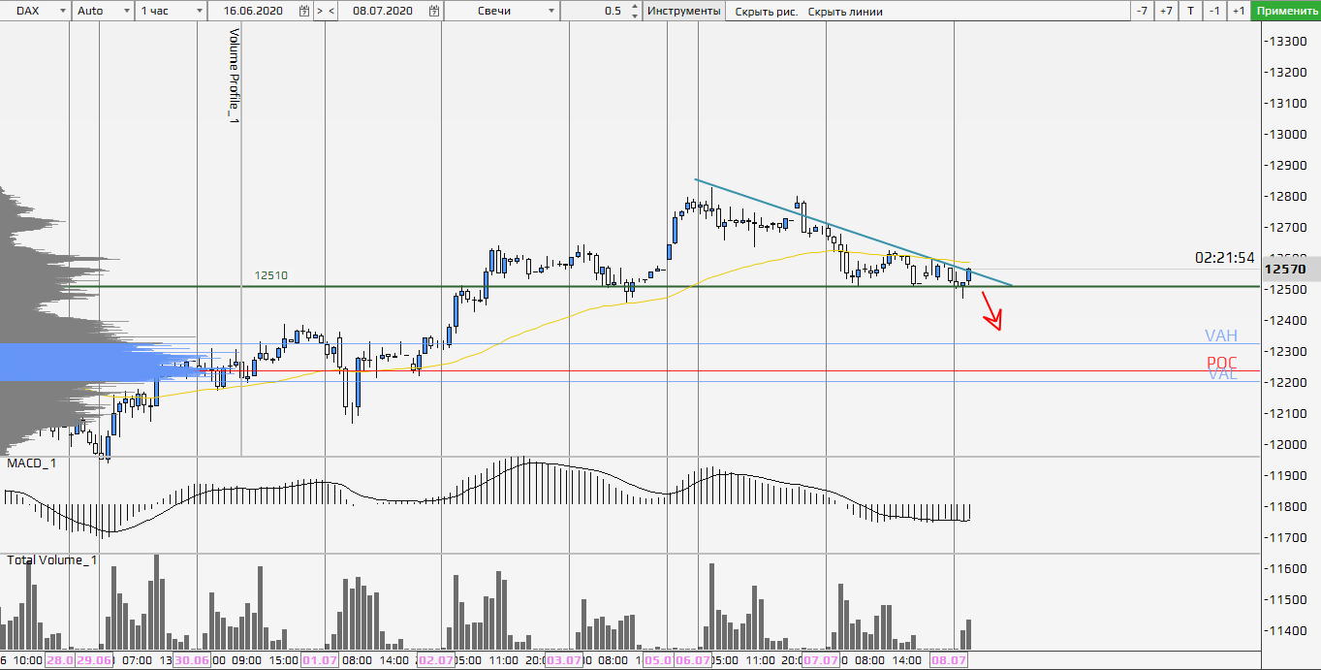This screenshot has height=670, width=1321.
Task: Step back one day with -1
Action: coord(1214,11)
